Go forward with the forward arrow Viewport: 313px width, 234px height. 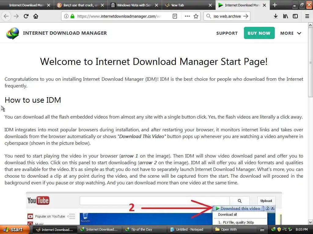(x=16, y=16)
